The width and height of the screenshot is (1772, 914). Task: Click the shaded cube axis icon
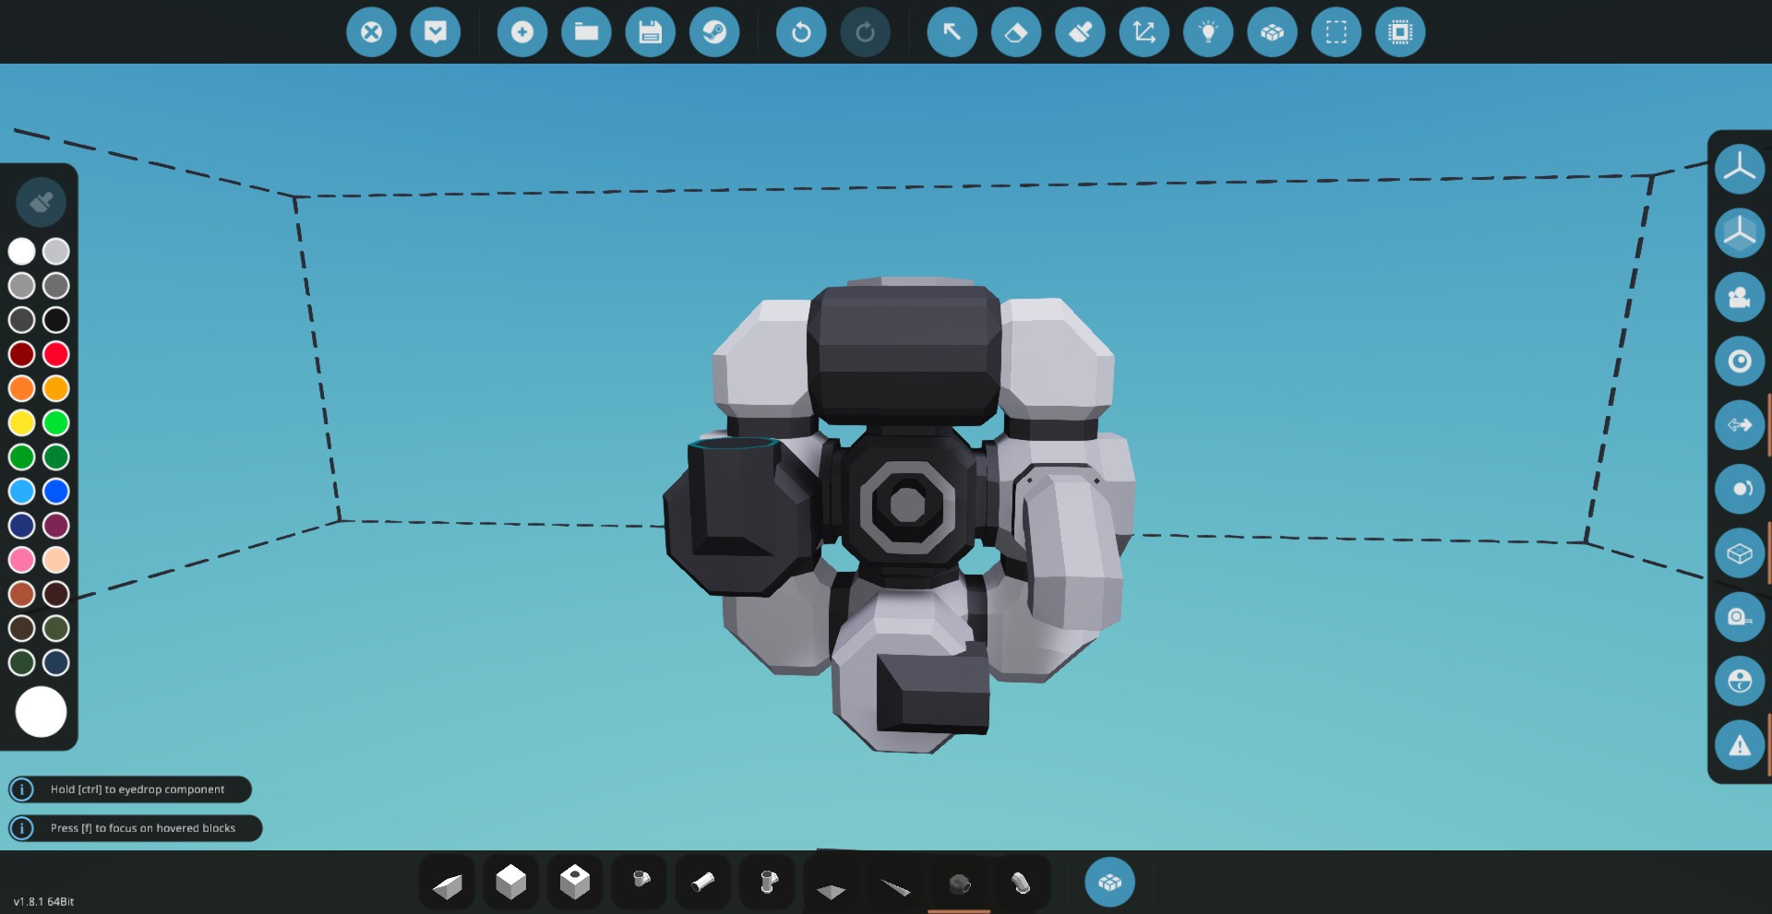(1740, 232)
